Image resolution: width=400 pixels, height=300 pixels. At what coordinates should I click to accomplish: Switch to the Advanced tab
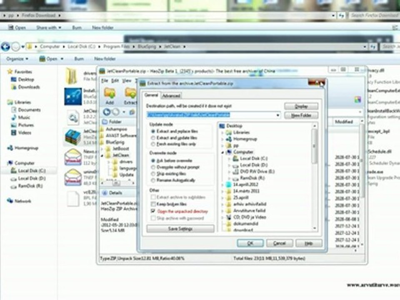tap(171, 96)
